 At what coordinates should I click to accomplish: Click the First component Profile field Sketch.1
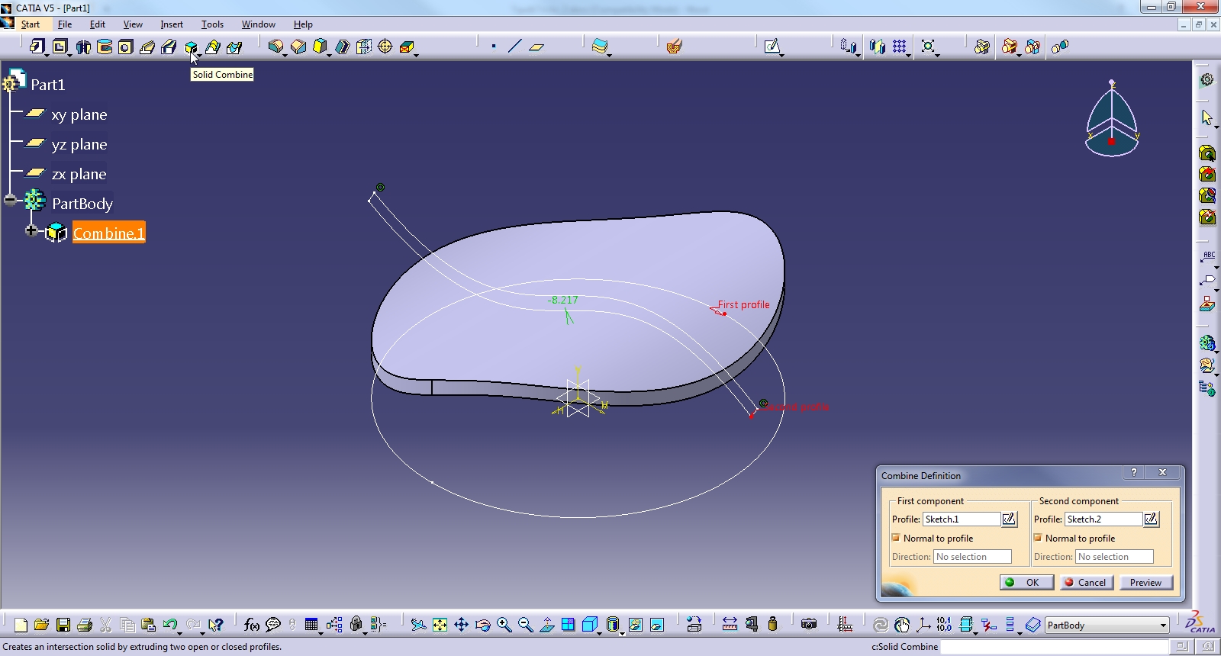tap(962, 519)
